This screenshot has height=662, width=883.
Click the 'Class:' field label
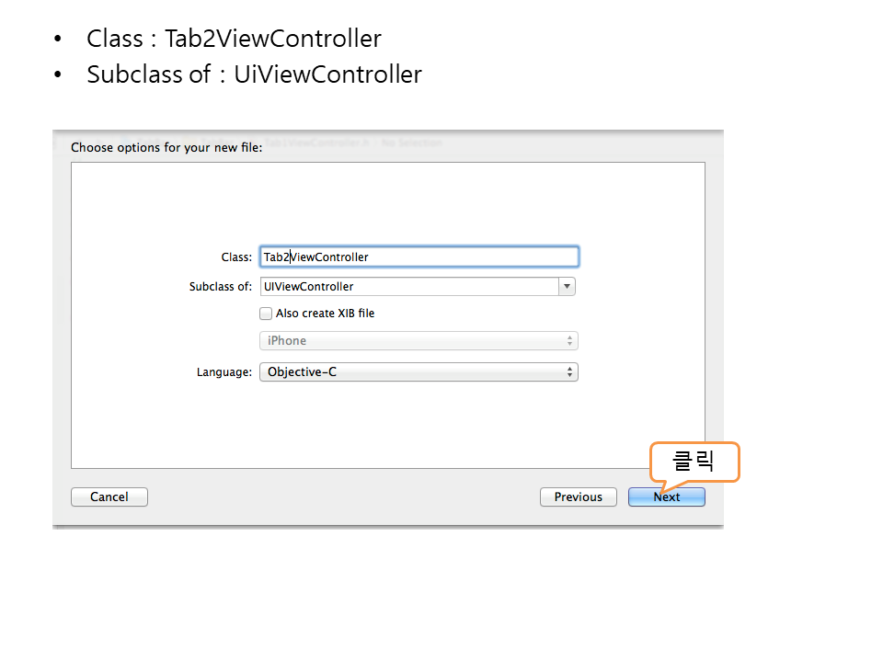click(236, 257)
